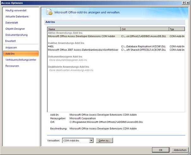Image resolution: width=191 pixels, height=155 pixels.
Task: Show the Erweitert options page
Action: pyautogui.click(x=10, y=41)
